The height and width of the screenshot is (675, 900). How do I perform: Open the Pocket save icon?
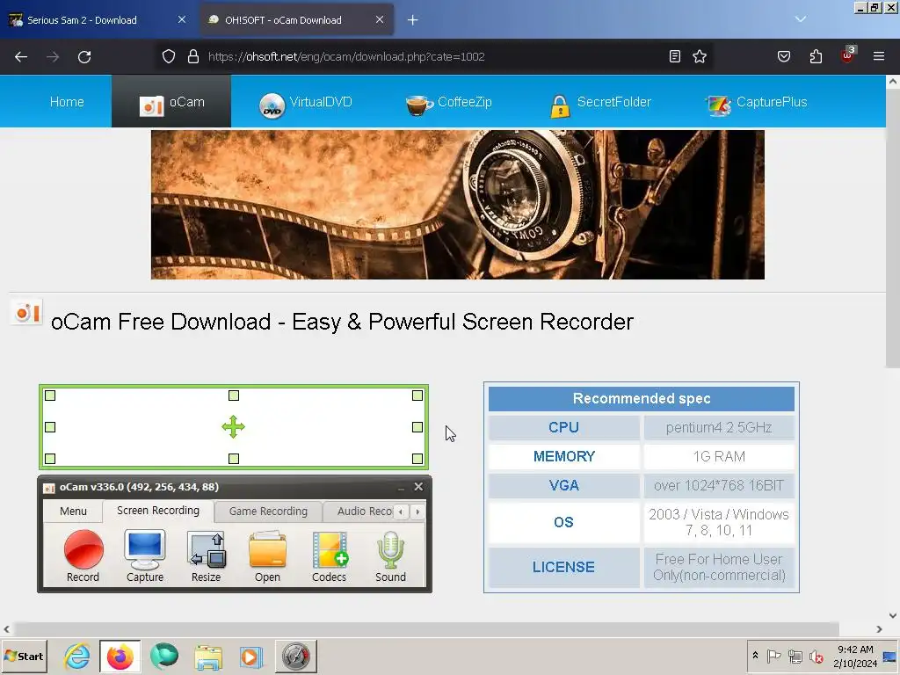point(784,56)
